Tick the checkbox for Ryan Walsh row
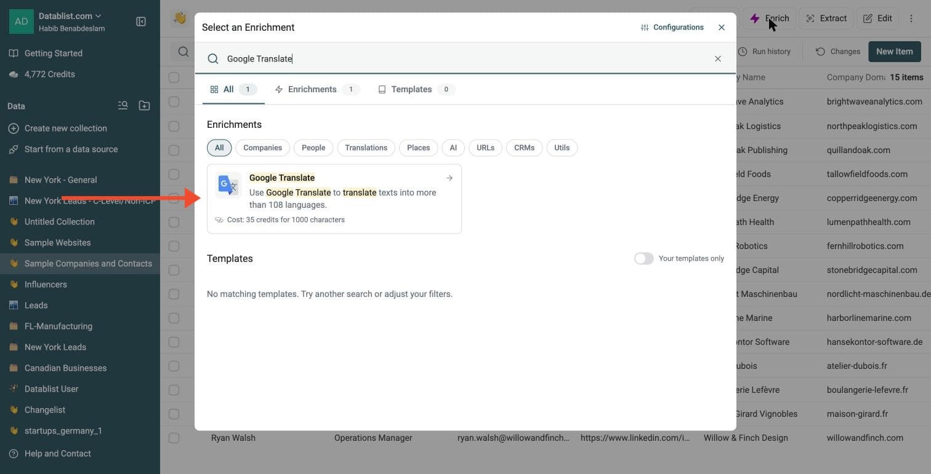This screenshot has height=474, width=931. [174, 438]
